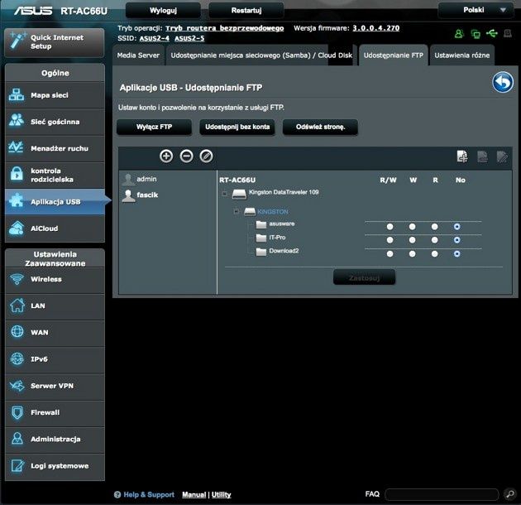Open Quick Internet Setup
The height and width of the screenshot is (505, 521).
[55, 42]
